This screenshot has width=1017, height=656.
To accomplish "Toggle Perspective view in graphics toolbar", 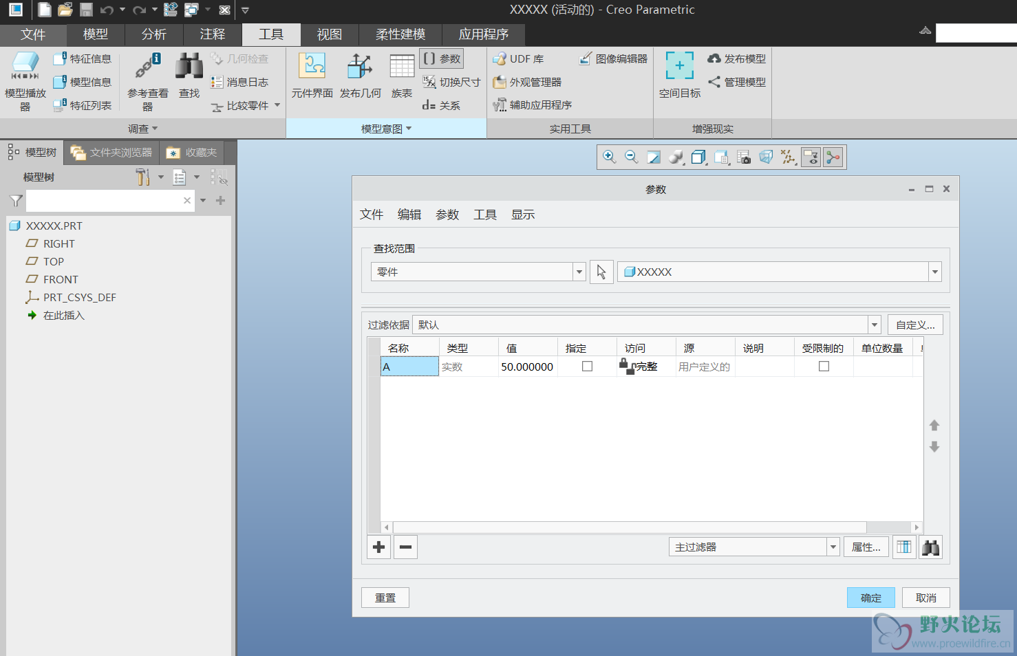I will point(766,157).
